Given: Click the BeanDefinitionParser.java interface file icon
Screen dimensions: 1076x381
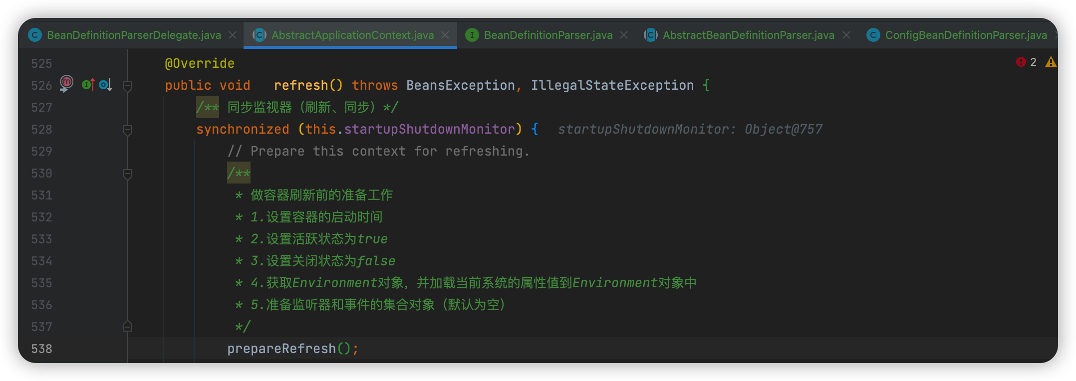Looking at the screenshot, I should [x=472, y=35].
